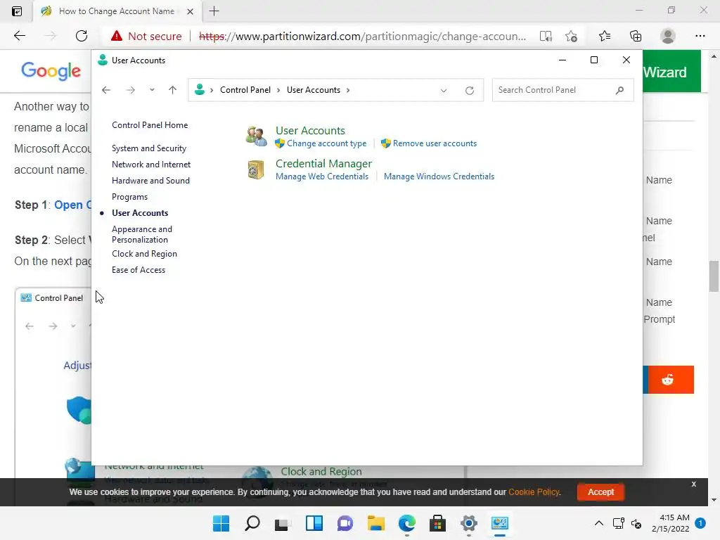
Task: Open System and Security category
Action: pos(149,148)
